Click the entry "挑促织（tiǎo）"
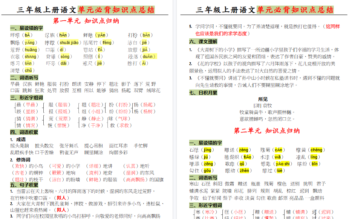 tap(239, 157)
